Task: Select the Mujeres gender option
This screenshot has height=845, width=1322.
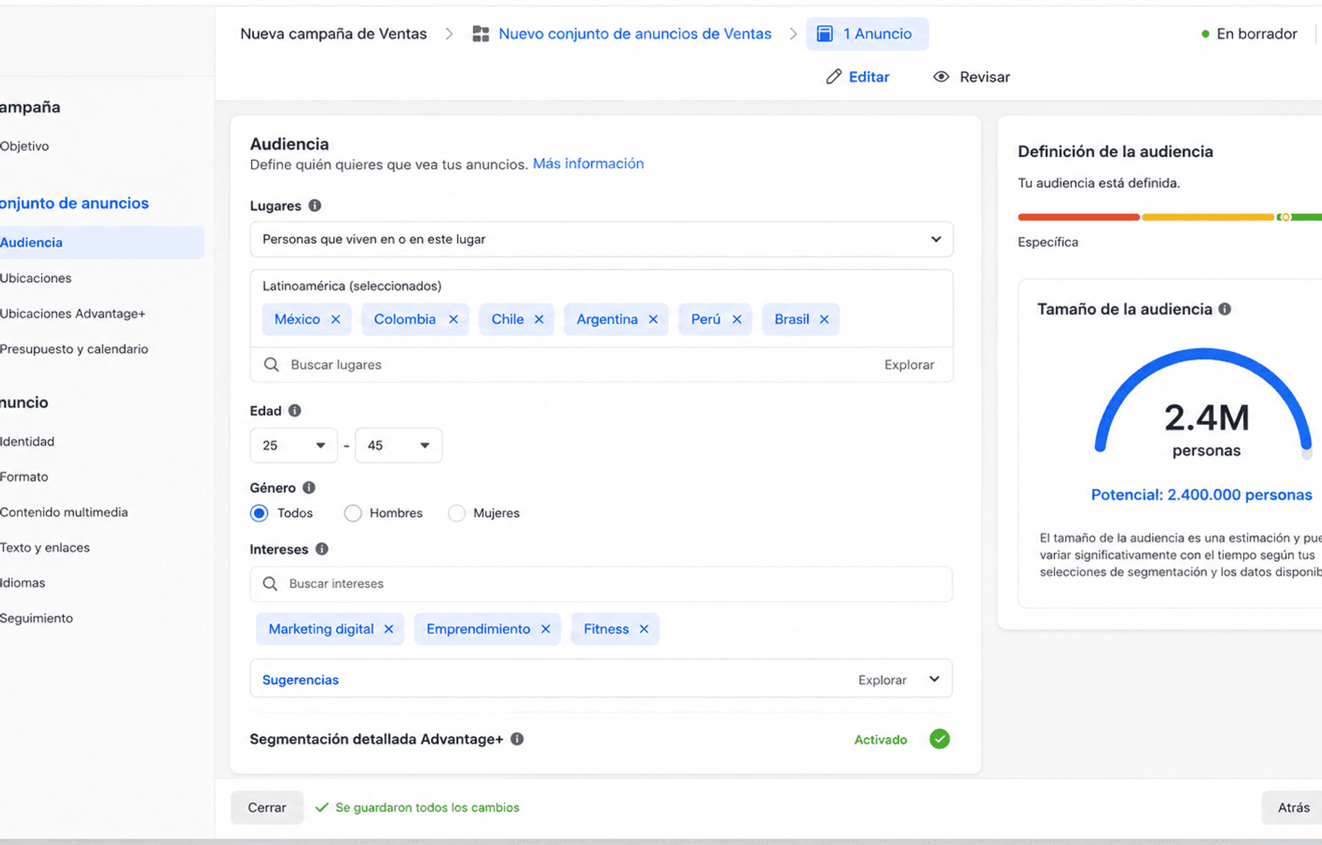Action: point(457,513)
